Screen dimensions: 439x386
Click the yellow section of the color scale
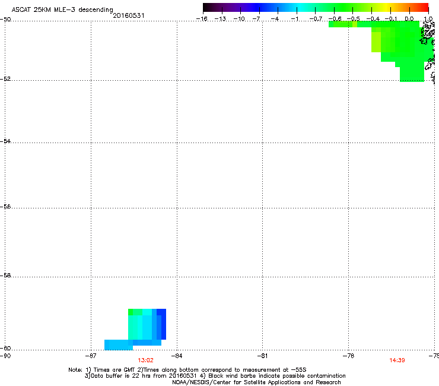click(x=386, y=7)
